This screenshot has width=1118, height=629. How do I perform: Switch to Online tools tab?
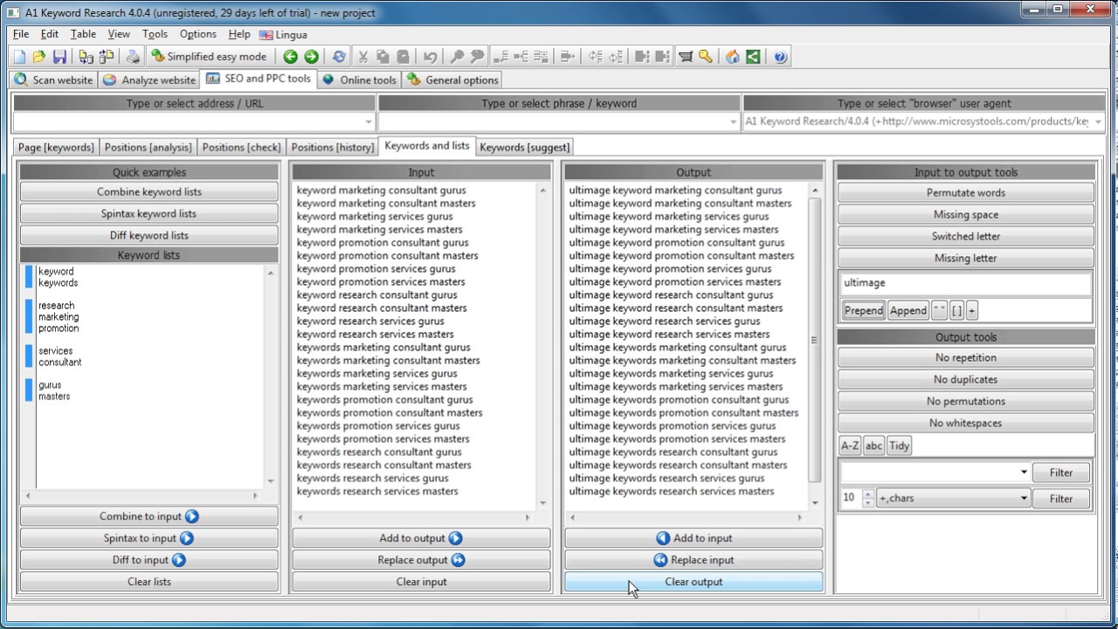click(x=359, y=79)
